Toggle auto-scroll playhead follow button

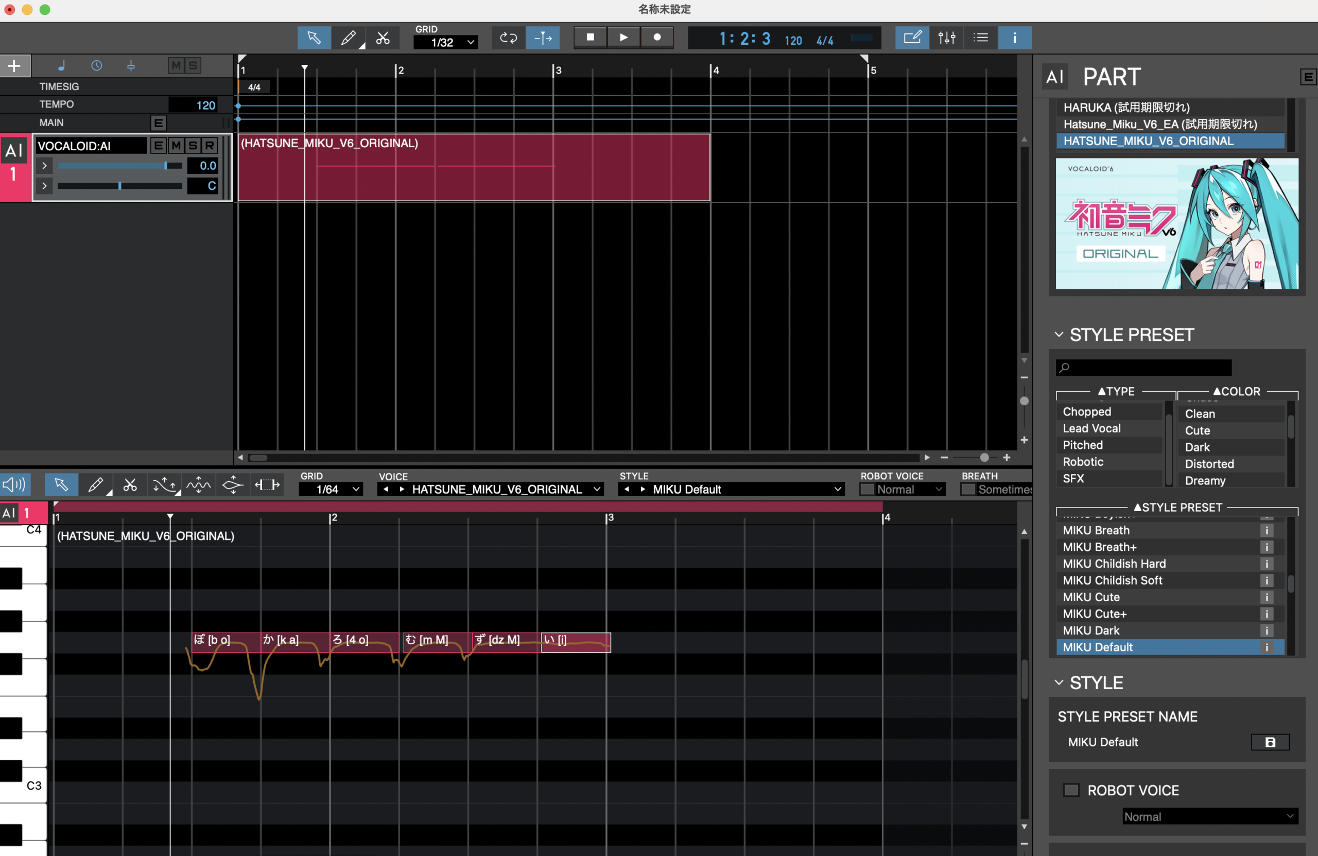click(543, 38)
